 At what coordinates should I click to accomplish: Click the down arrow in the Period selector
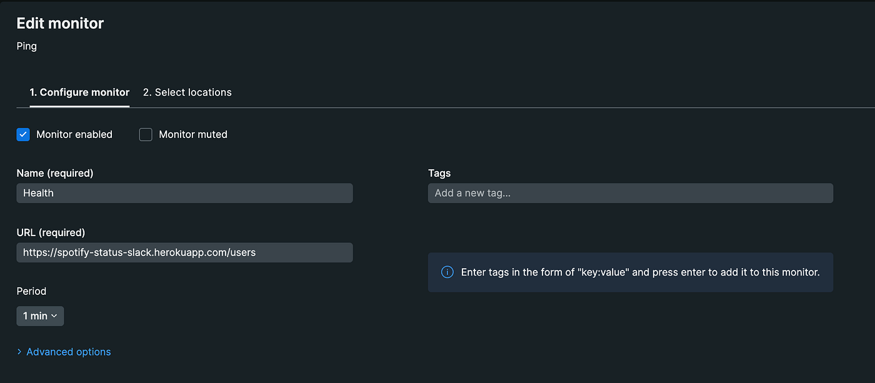[54, 316]
